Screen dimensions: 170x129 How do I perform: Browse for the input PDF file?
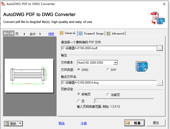pyautogui.click(x=159, y=48)
